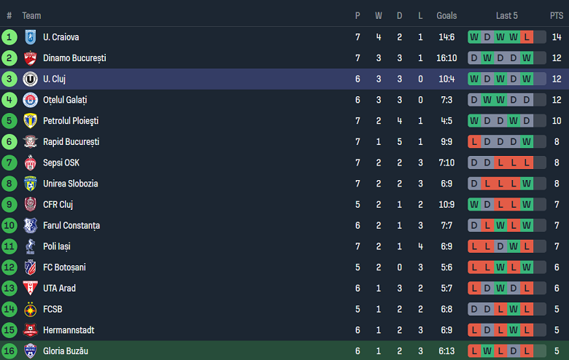Click the Petrolul Ploiești club crest
The height and width of the screenshot is (360, 569).
pyautogui.click(x=31, y=121)
